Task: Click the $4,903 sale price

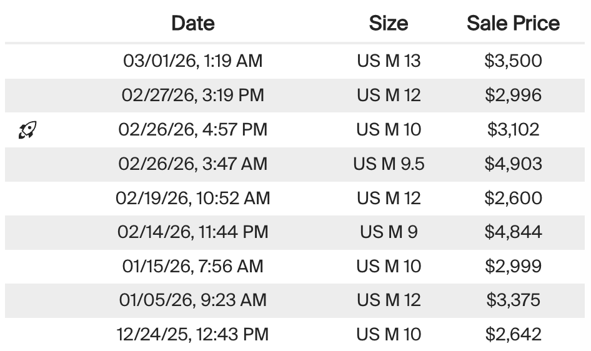Action: point(513,164)
